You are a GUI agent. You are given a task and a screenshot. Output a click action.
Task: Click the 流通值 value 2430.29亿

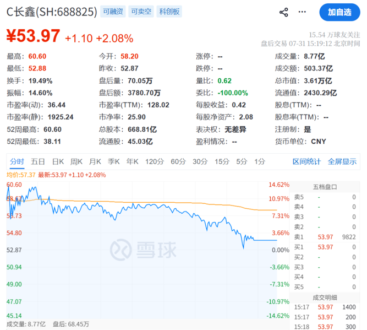click(x=320, y=93)
